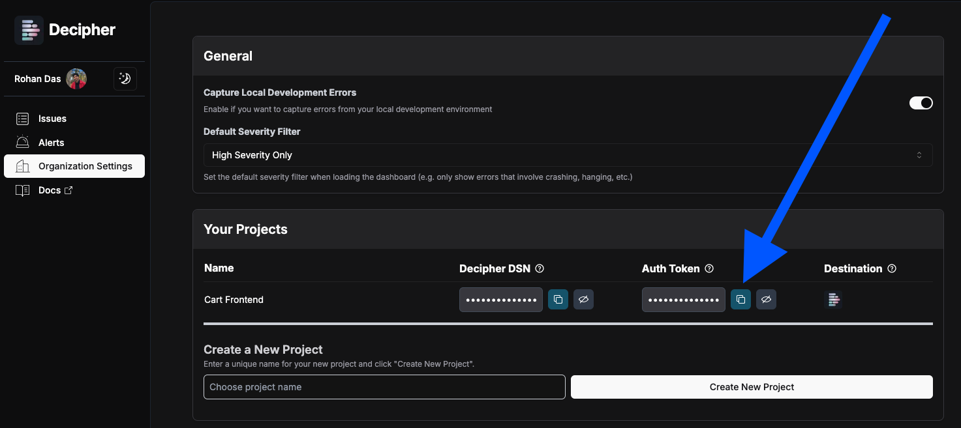The image size is (961, 428).
Task: Click masked Auth Token field
Action: (684, 300)
